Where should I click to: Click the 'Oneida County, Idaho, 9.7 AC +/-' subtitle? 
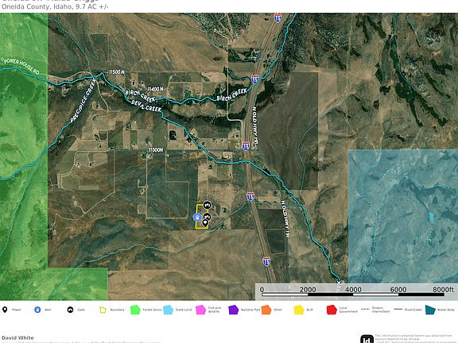(55, 6)
